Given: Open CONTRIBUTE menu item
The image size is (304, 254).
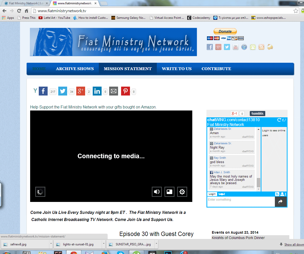Looking at the screenshot, I should pos(216,69).
